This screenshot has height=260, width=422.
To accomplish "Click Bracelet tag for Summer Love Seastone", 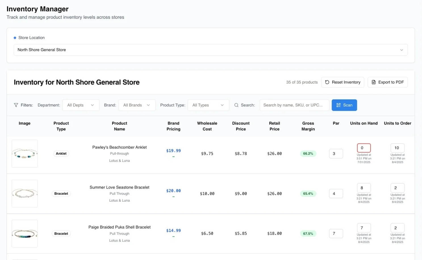I will click(x=61, y=194).
